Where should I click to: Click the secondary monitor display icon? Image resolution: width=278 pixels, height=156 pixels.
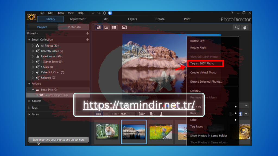(124, 27)
